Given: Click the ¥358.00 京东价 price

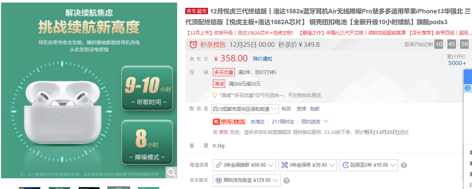Looking at the screenshot, I should [231, 58].
